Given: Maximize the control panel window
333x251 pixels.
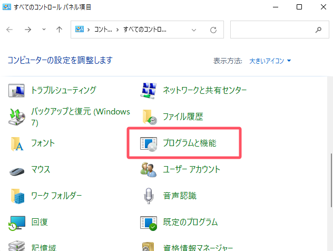Looking at the screenshot, I should point(299,7).
